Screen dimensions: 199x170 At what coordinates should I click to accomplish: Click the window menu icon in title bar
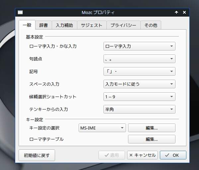click(20, 13)
